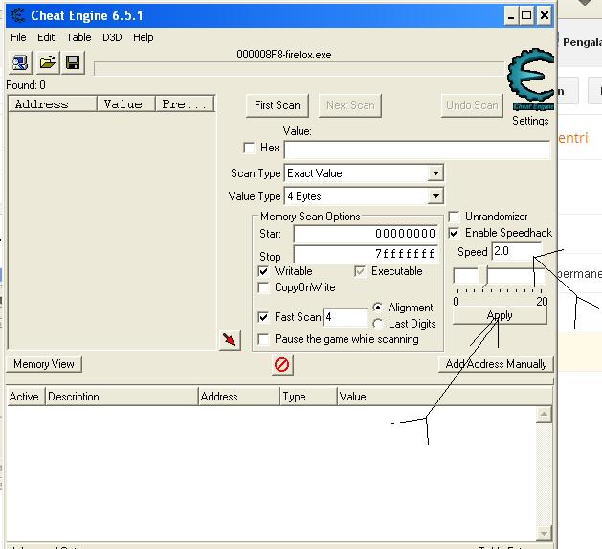Open the Value Type dropdown
The height and width of the screenshot is (549, 602).
point(435,196)
